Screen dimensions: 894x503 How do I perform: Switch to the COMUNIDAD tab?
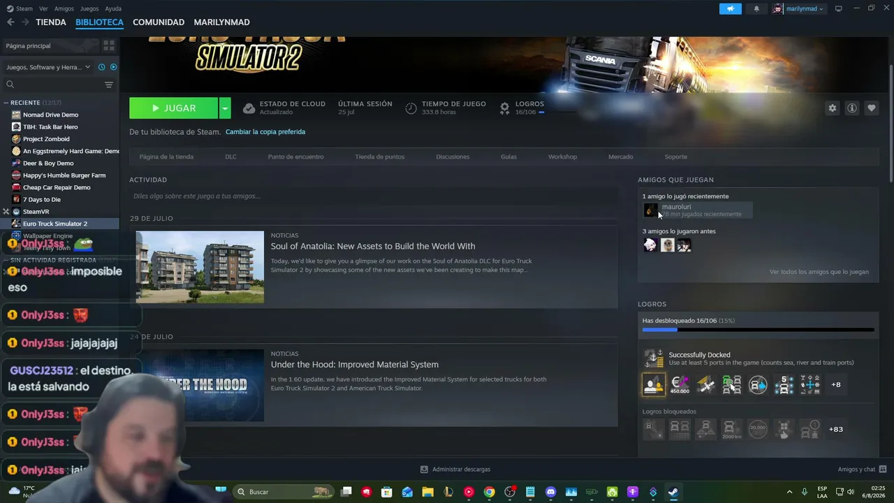(x=159, y=22)
